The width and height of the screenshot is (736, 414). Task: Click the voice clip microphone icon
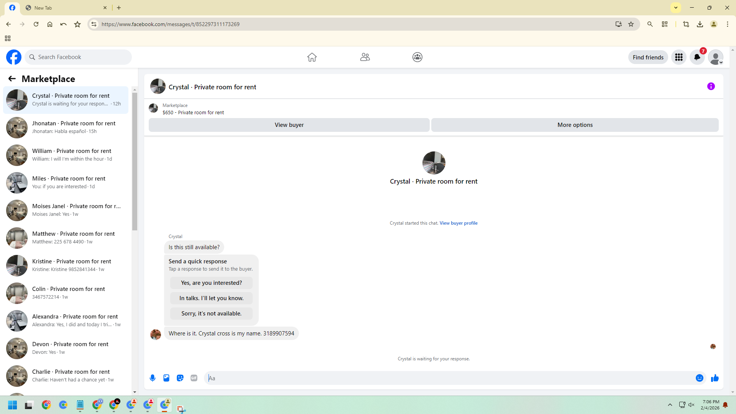pos(153,378)
